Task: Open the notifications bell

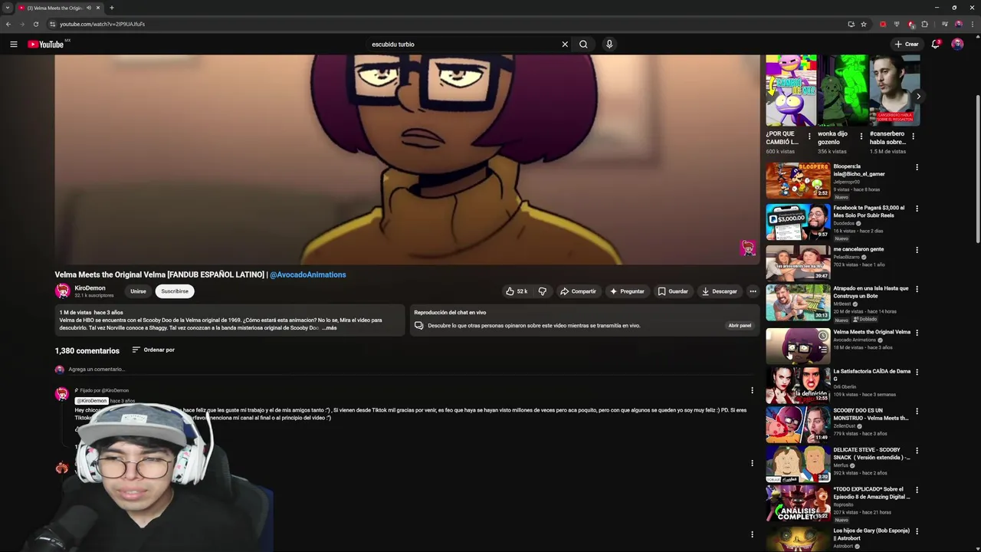Action: (935, 44)
